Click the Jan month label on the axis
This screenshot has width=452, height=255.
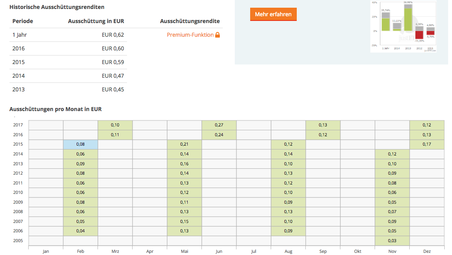click(x=46, y=252)
